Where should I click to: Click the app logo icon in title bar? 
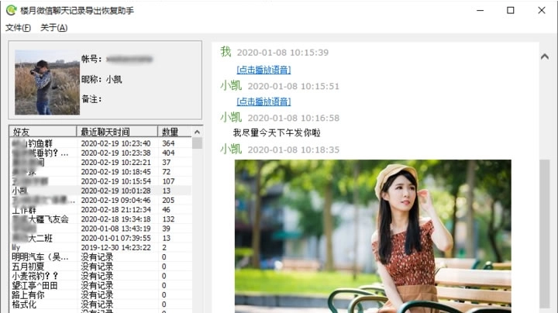tap(11, 10)
